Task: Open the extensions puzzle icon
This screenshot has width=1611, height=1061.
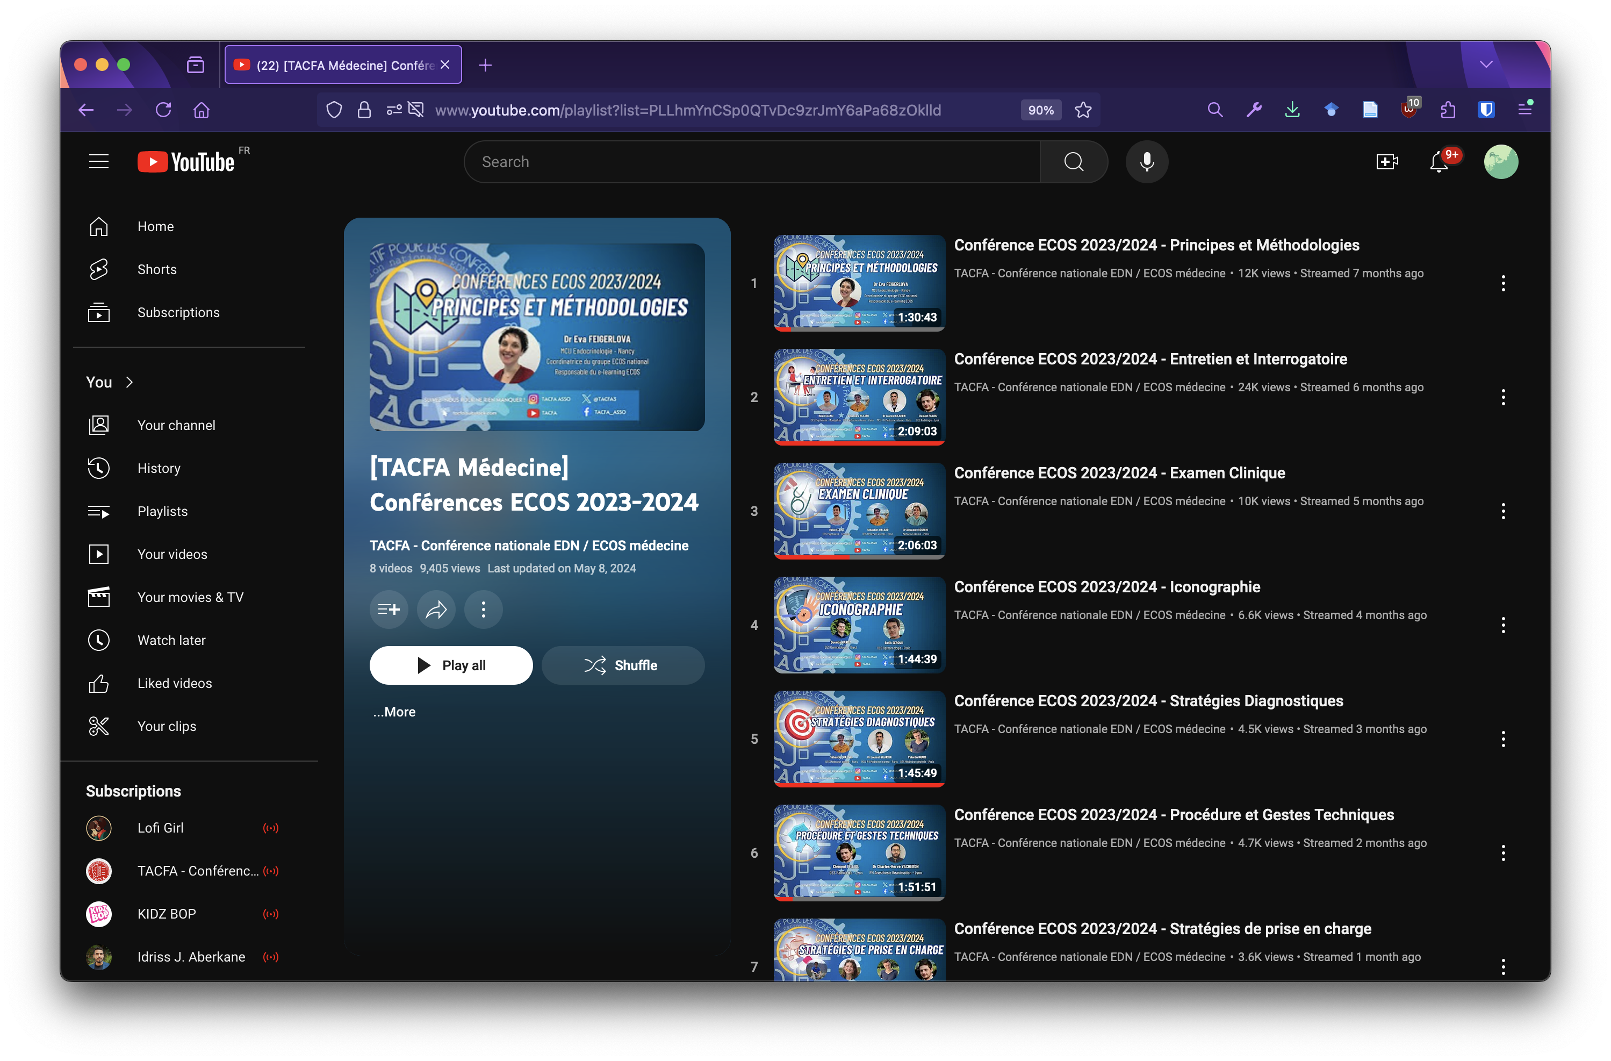Action: tap(1447, 110)
